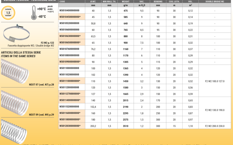This screenshot has height=145, width=233.
Task: Click the WEIGHT column header
Action: click(x=126, y=1)
